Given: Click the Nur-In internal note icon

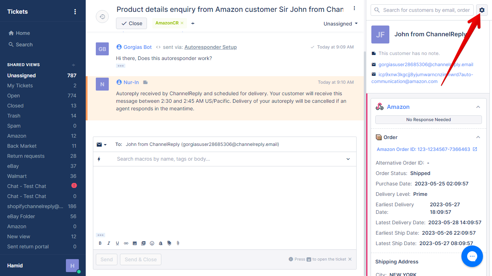Looking at the screenshot, I should 145,82.
